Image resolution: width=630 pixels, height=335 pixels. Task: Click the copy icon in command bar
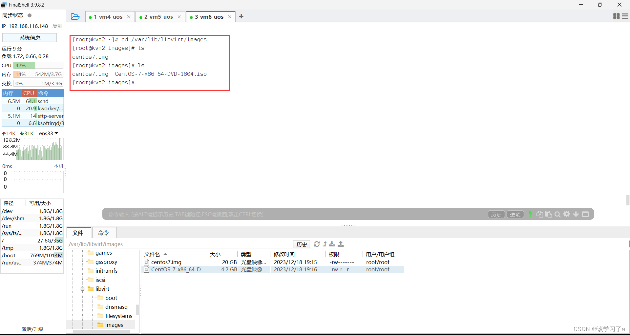click(540, 214)
